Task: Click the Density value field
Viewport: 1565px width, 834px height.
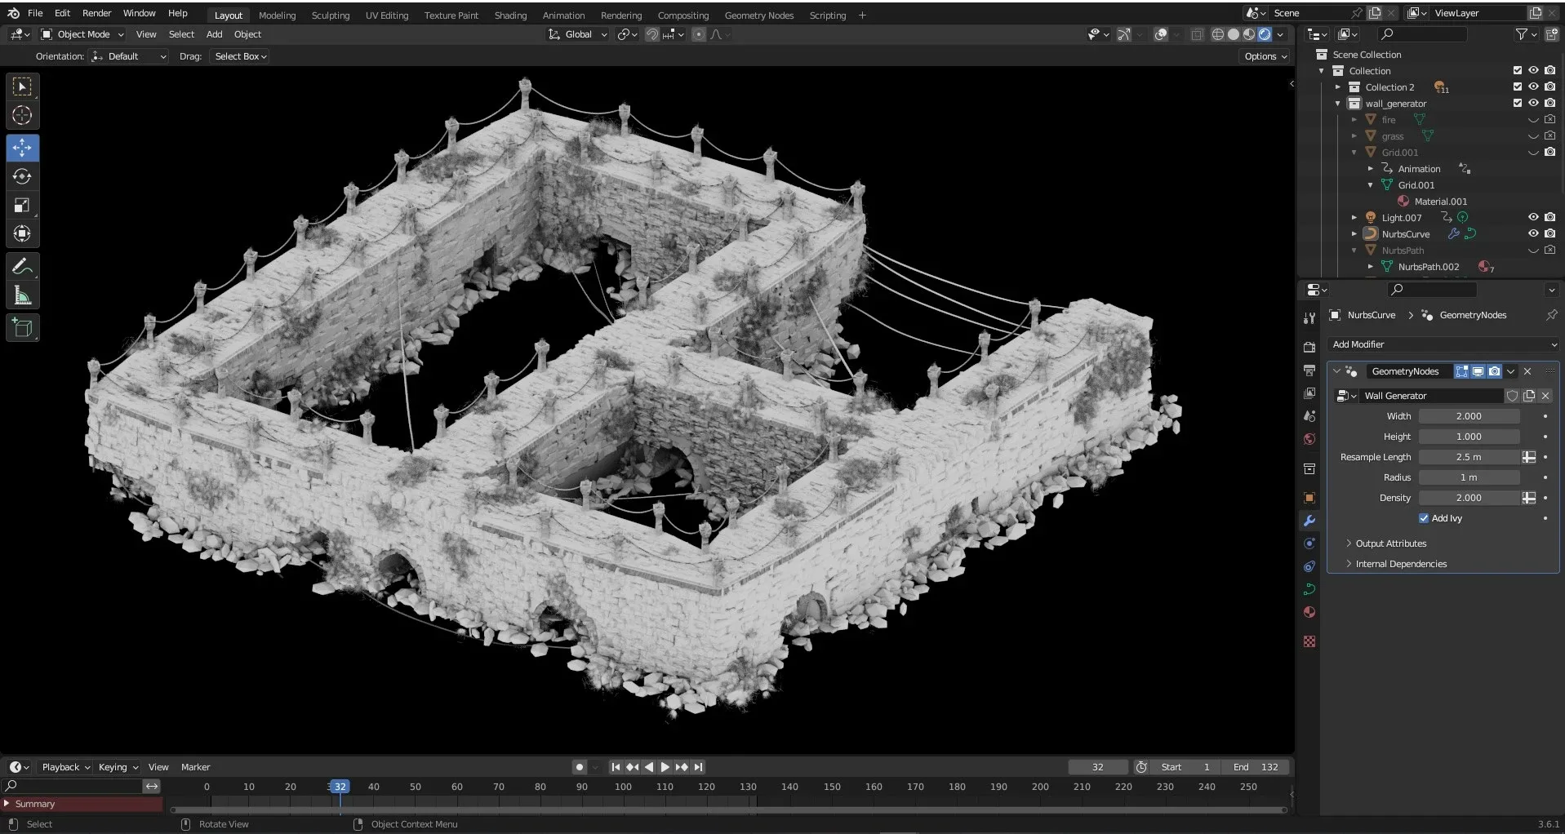Action: 1468,498
